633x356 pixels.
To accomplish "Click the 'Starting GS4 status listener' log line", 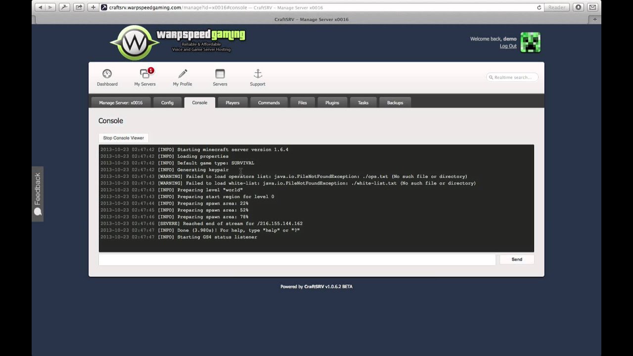I will (179, 237).
